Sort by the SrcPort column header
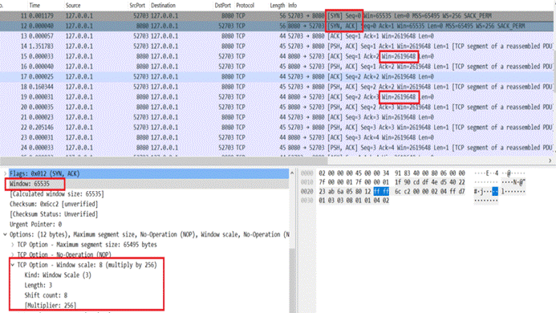The height and width of the screenshot is (313, 556). 137,6
